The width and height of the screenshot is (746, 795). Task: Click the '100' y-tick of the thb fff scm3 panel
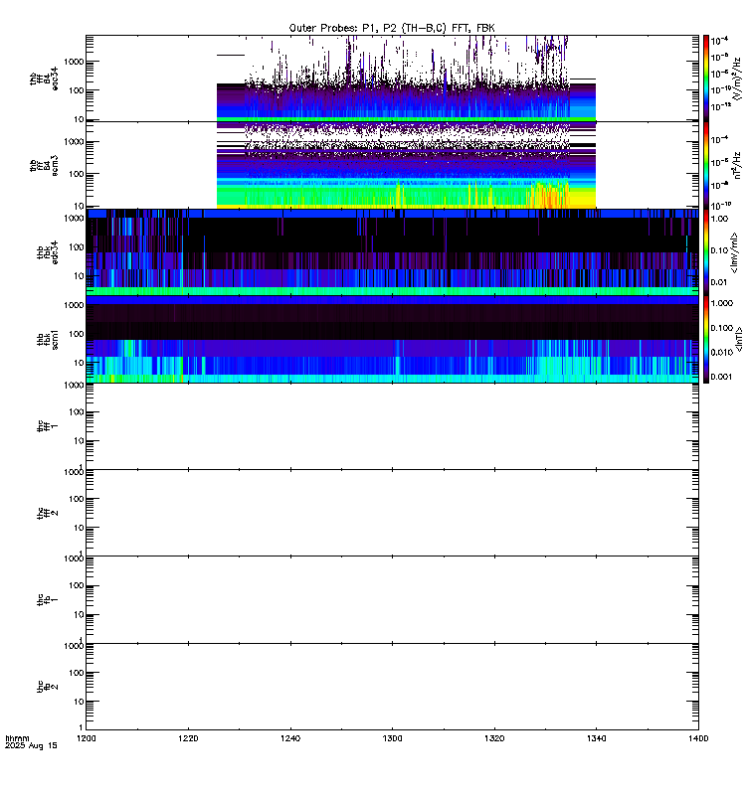point(77,174)
